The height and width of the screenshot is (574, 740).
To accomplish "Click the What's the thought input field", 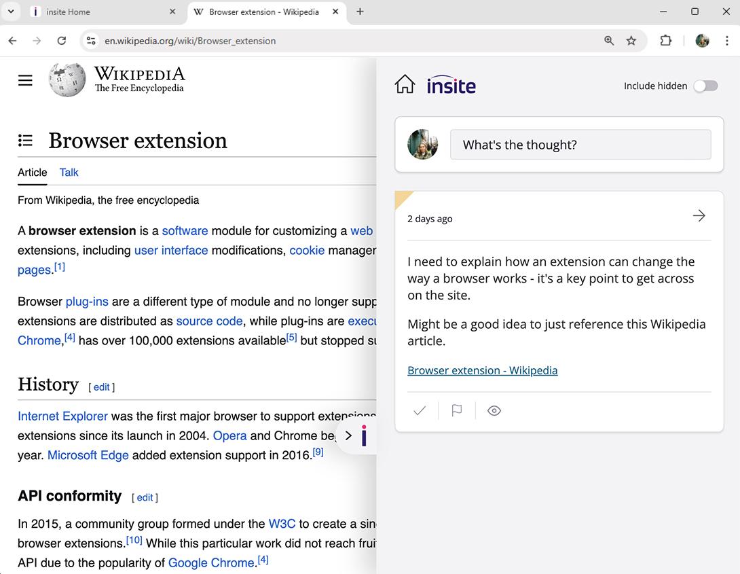I will (x=580, y=145).
